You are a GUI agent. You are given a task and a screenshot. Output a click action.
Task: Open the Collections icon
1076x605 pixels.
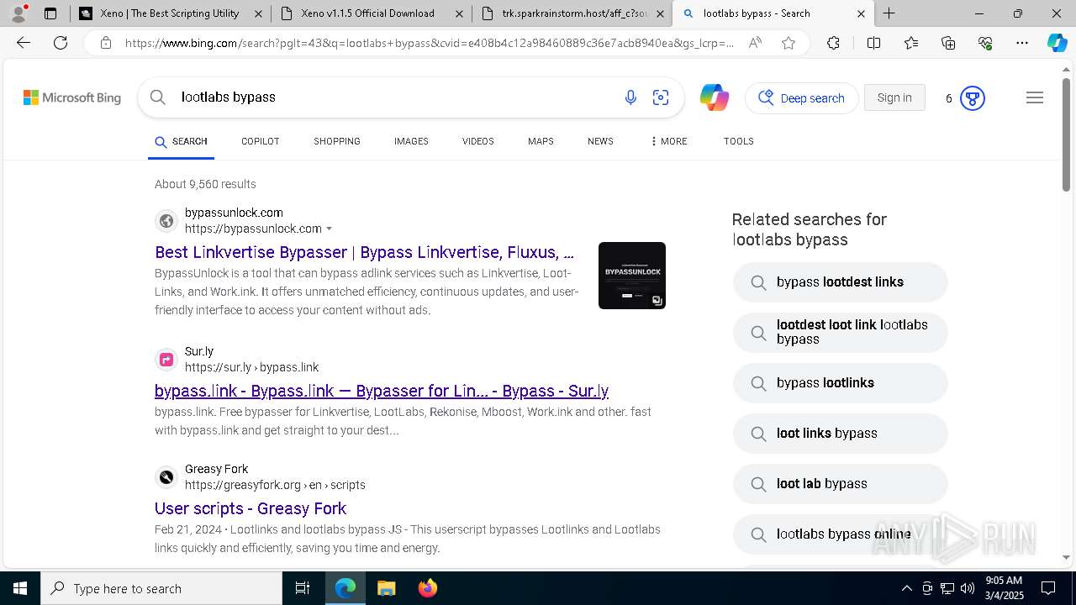pos(948,43)
